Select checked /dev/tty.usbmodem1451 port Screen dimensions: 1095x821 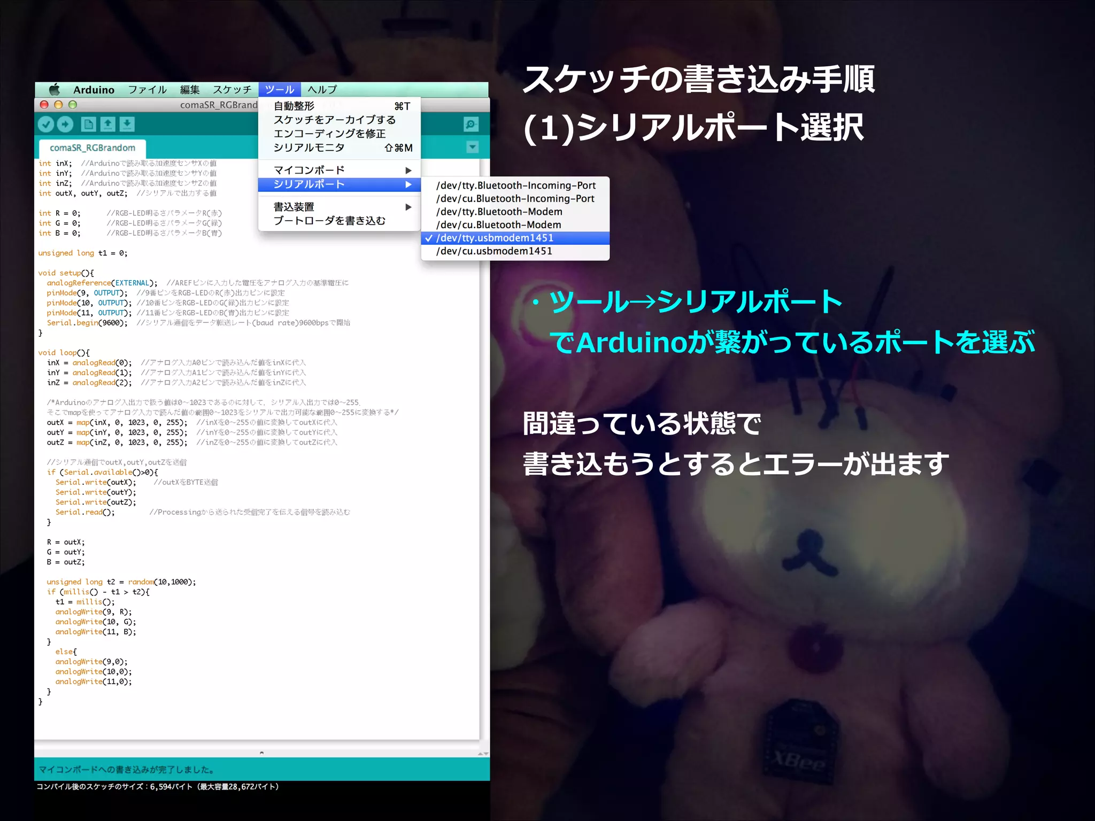[x=515, y=238]
